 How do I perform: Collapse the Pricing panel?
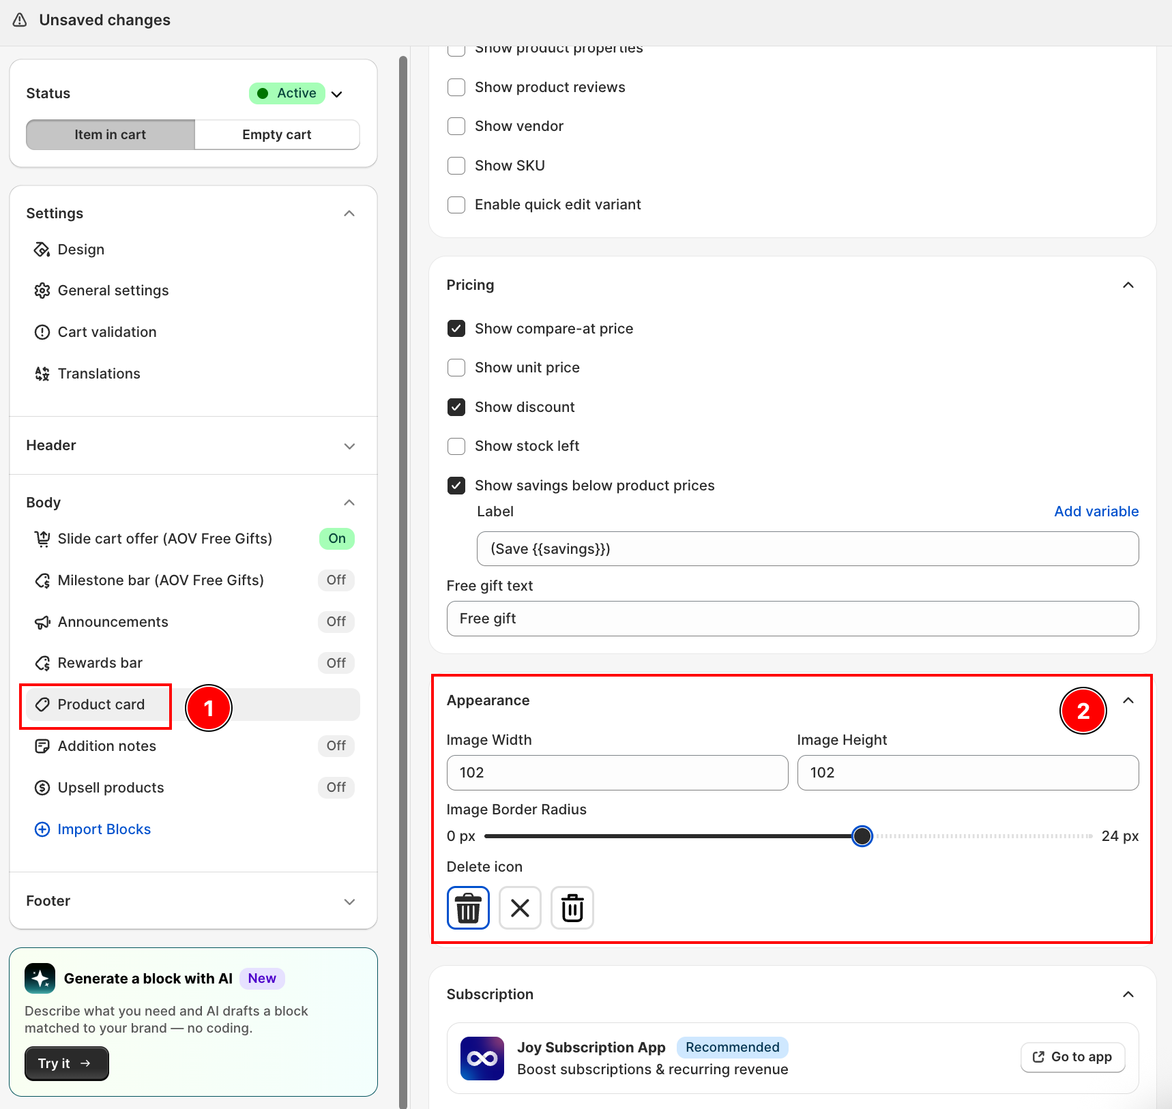pos(1128,285)
